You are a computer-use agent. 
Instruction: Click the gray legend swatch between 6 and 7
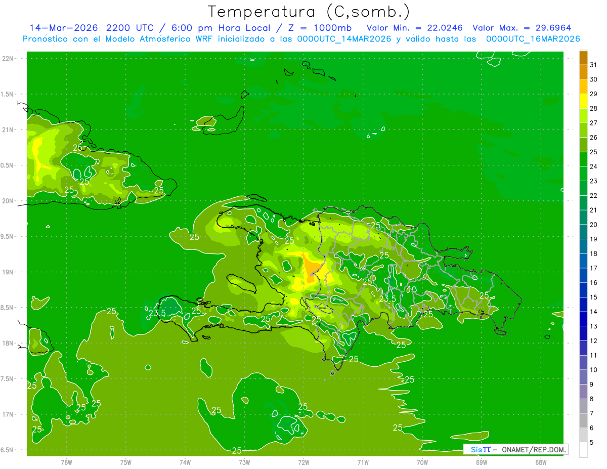pyautogui.click(x=583, y=420)
